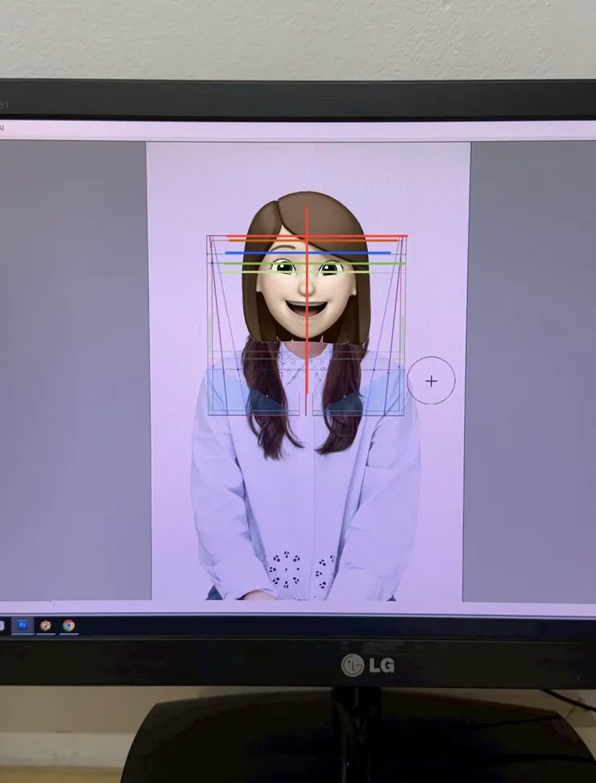This screenshot has width=596, height=783.
Task: Click the document canvas image
Action: [308, 371]
